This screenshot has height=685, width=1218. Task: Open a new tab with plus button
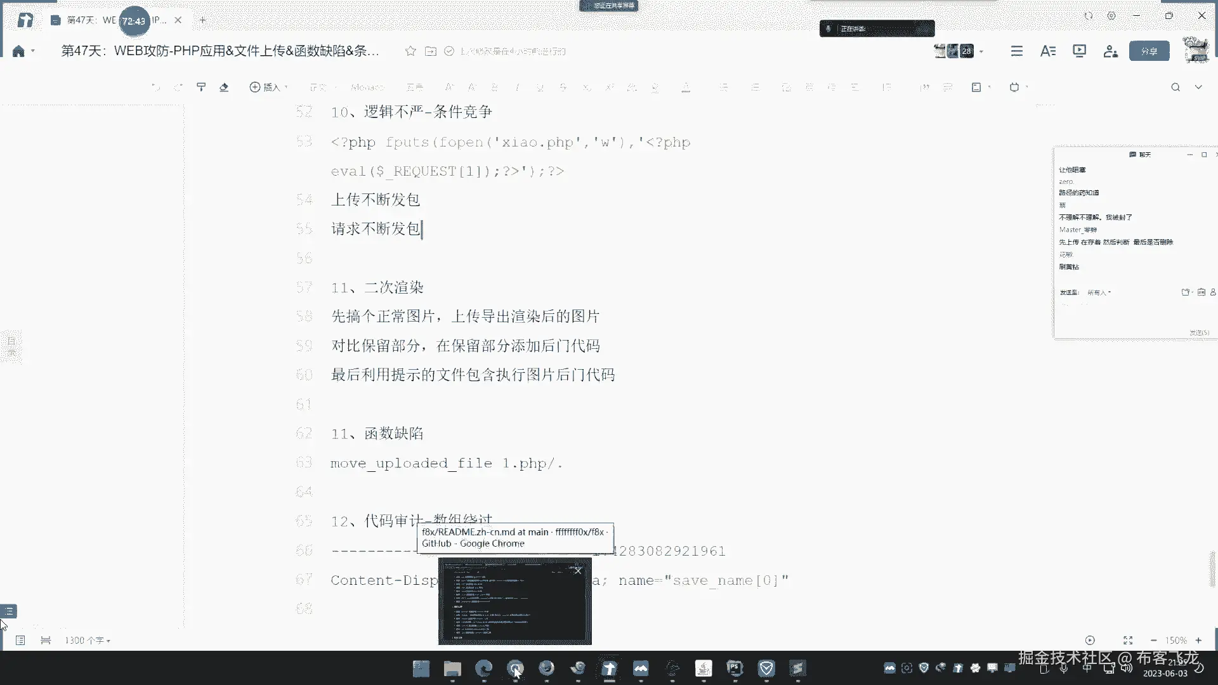click(203, 20)
